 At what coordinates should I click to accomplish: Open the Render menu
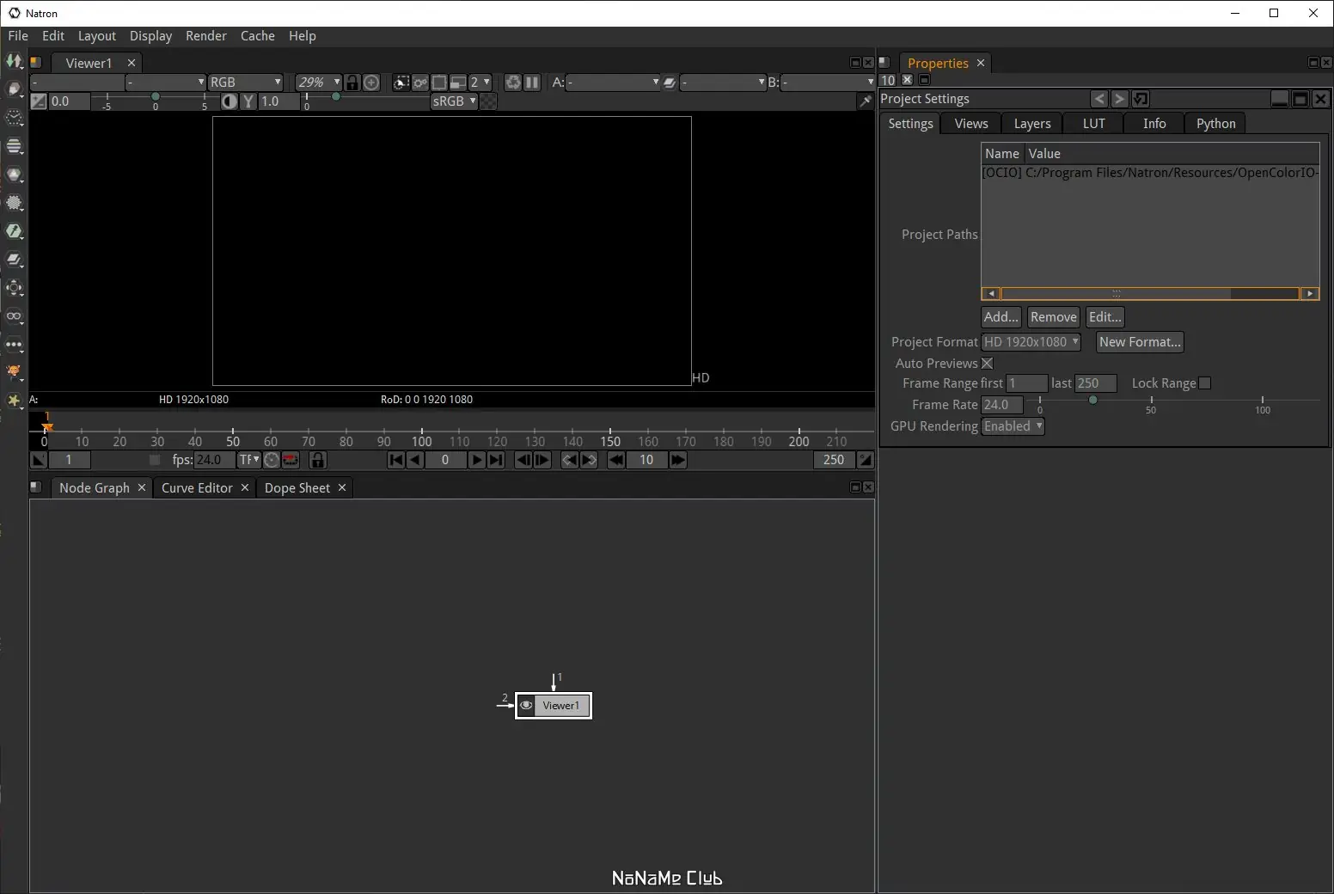coord(206,36)
